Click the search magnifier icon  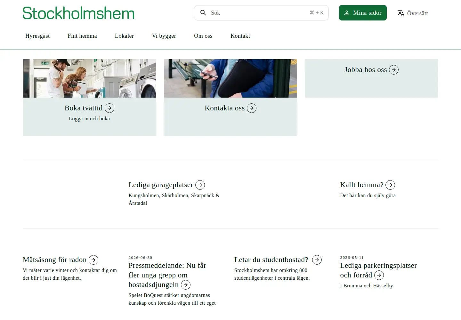203,13
